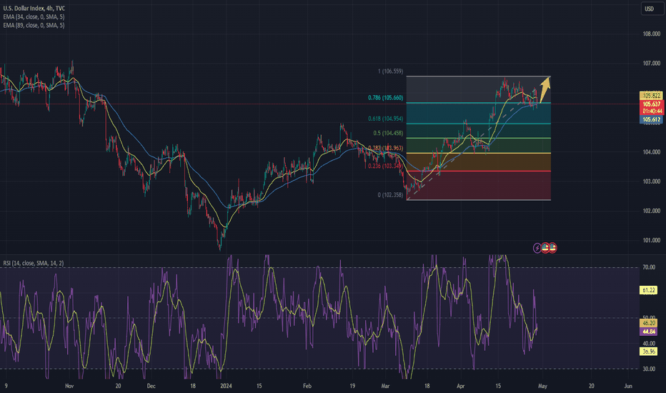Screen dimensions: 666x393
Task: Select the U.S. Dollar Index, 4h, TVC title
Action: tap(34, 8)
